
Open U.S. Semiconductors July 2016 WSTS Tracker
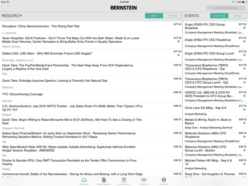coord(91,110)
